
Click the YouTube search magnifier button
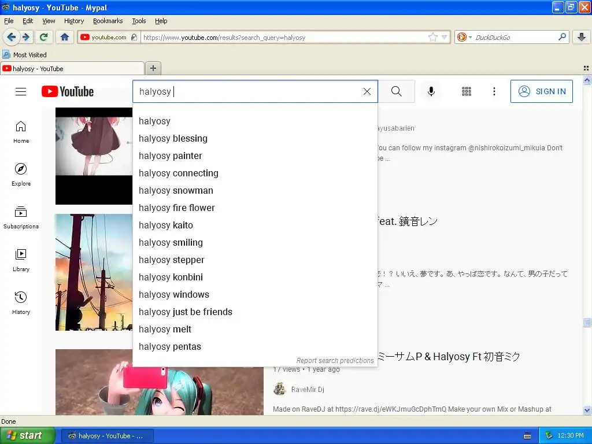coord(397,91)
